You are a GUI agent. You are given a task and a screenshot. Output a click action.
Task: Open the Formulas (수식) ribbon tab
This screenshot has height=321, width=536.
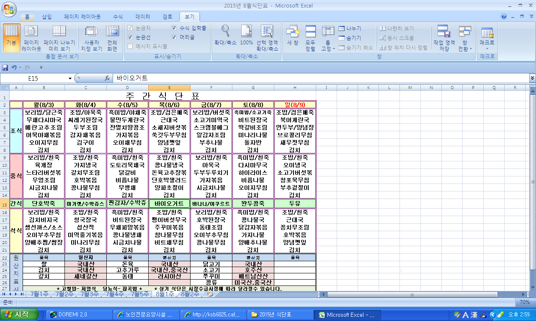click(x=118, y=17)
